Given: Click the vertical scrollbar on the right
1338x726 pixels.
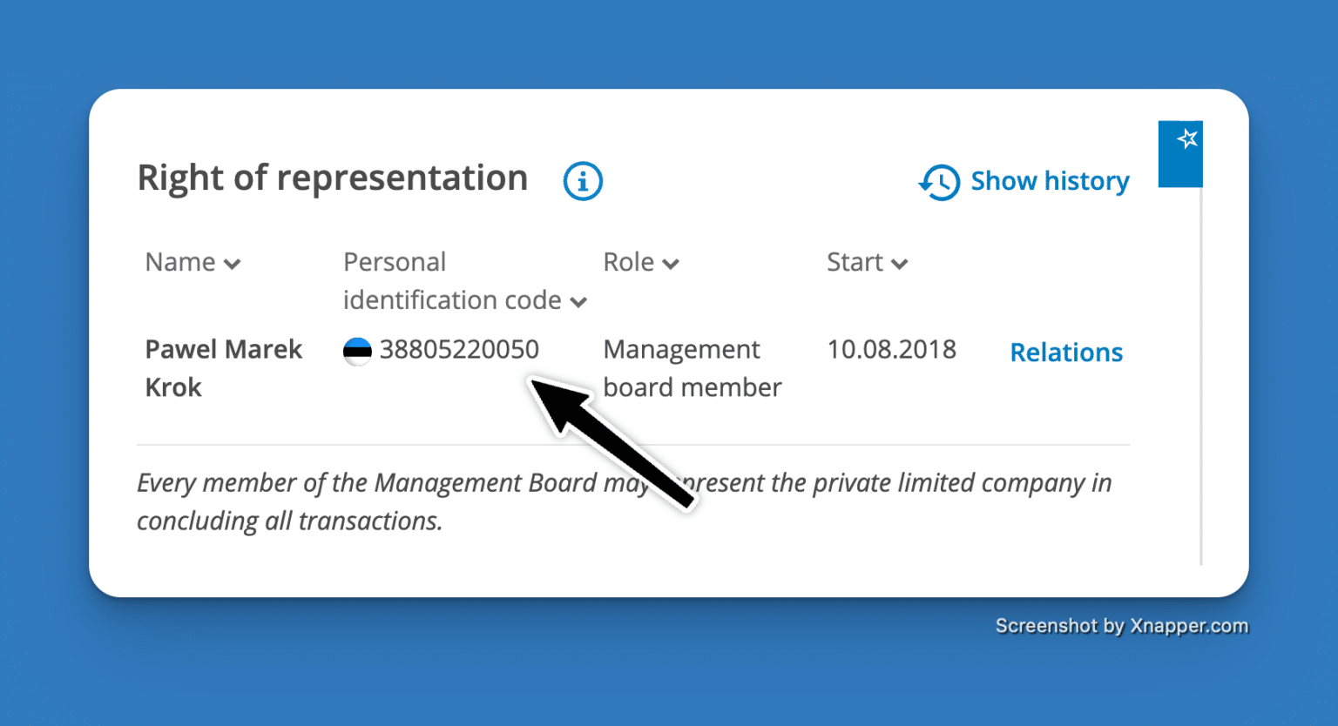Looking at the screenshot, I should (x=1200, y=374).
